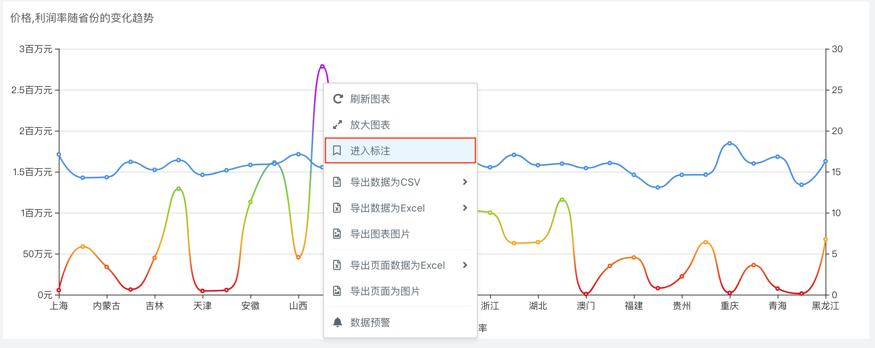
Task: Open 数据预警 menu entry
Action: [x=370, y=322]
